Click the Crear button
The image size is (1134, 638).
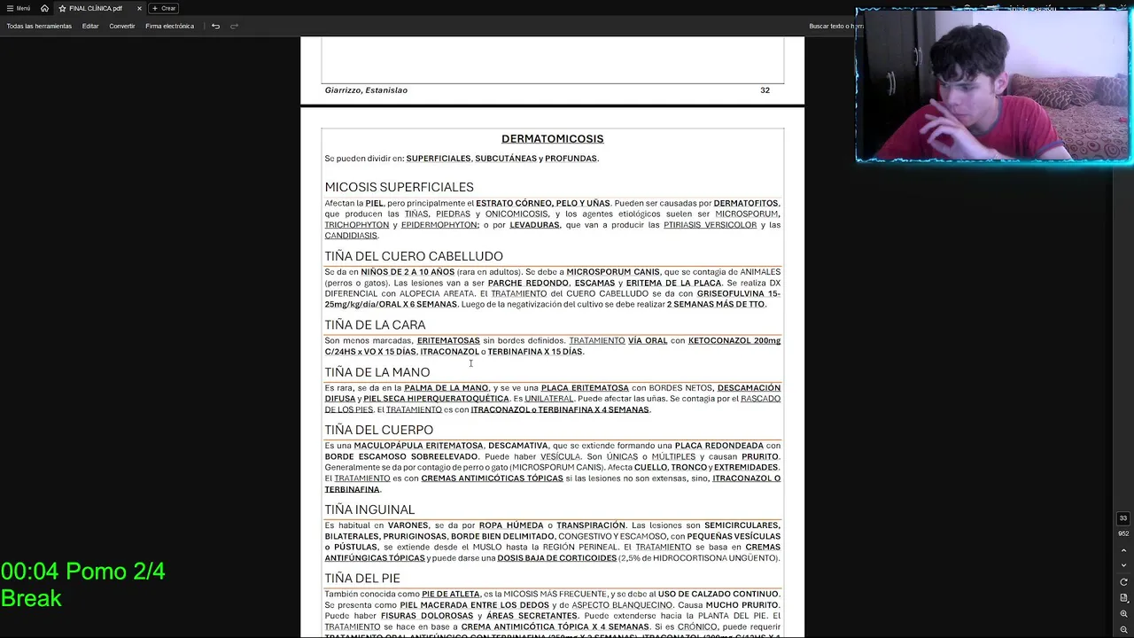click(x=164, y=8)
